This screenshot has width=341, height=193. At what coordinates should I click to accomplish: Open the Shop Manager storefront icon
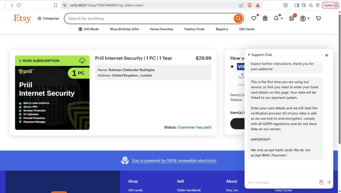click(292, 19)
